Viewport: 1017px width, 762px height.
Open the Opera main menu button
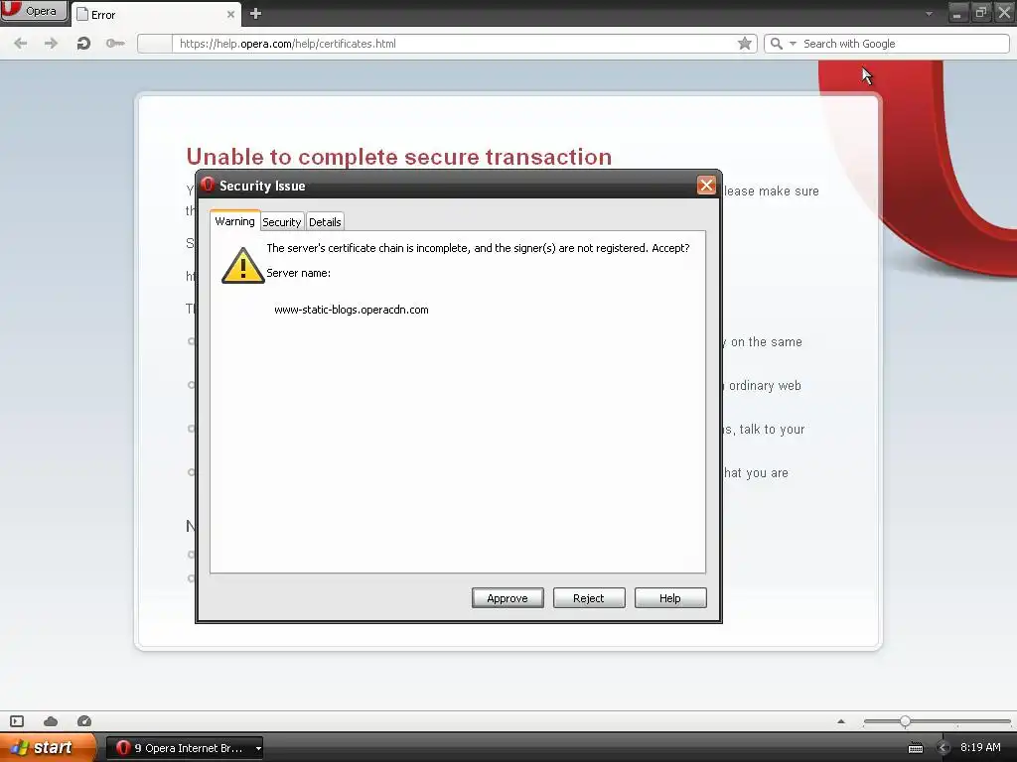pyautogui.click(x=34, y=11)
